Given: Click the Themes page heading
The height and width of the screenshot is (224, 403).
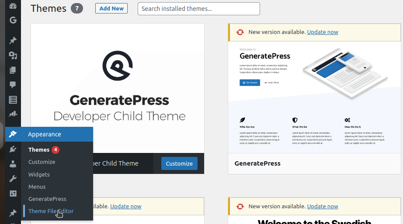Looking at the screenshot, I should (49, 8).
